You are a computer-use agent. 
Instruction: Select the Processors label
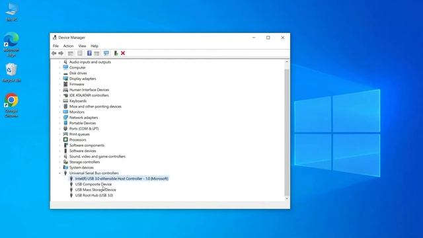coord(78,139)
